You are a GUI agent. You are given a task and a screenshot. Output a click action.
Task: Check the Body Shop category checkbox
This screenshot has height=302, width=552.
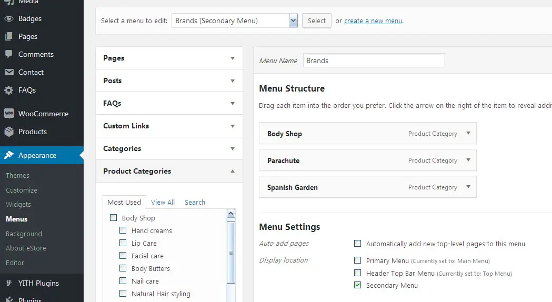pos(113,217)
